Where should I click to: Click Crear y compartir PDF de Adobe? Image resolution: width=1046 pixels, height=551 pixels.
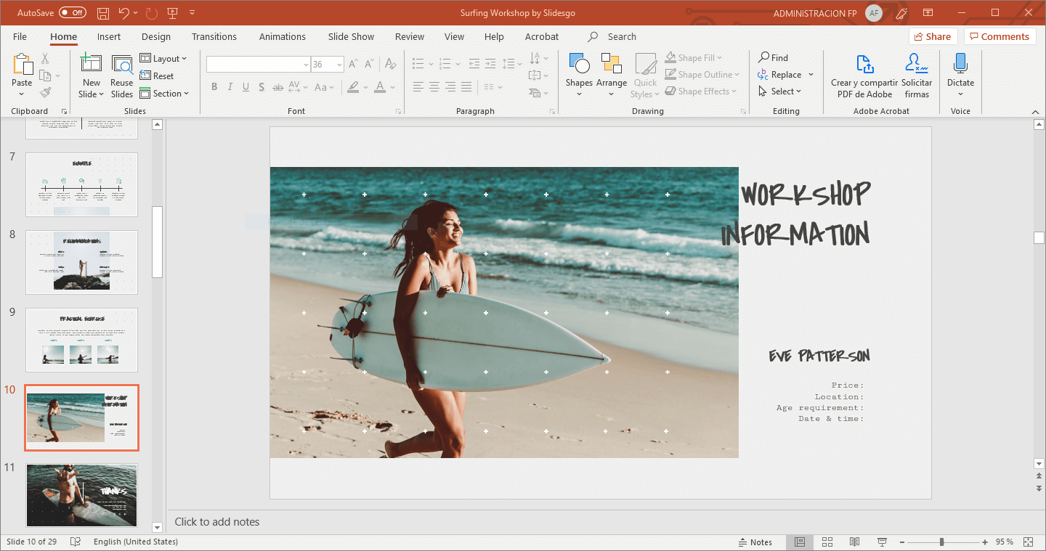click(x=864, y=75)
